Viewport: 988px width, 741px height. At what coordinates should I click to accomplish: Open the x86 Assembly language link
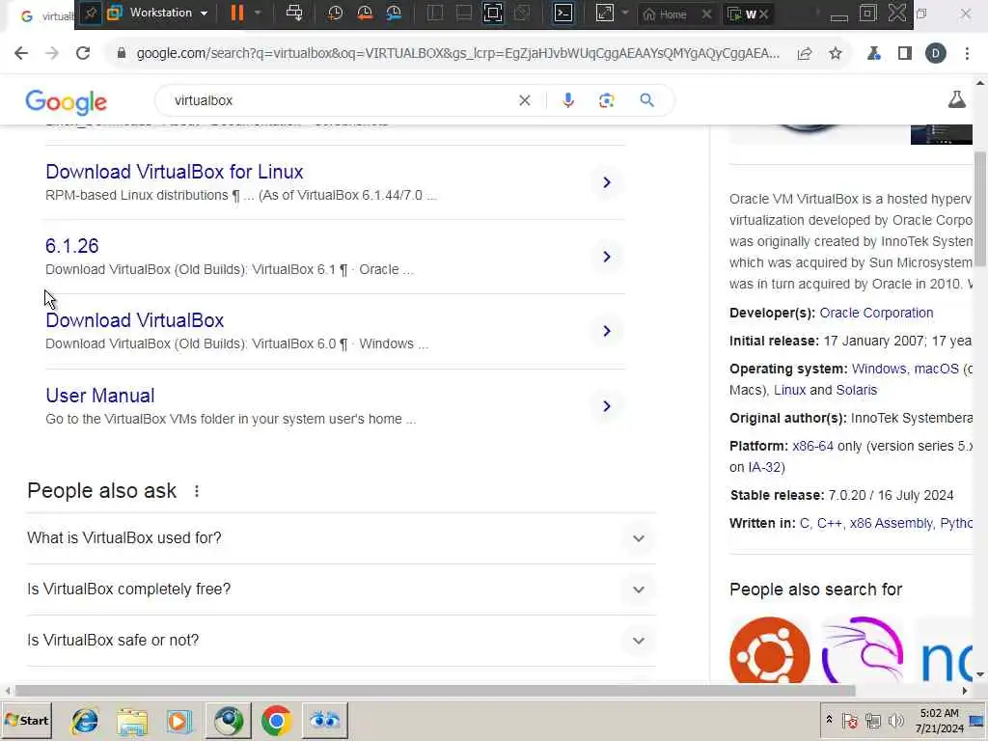891,524
